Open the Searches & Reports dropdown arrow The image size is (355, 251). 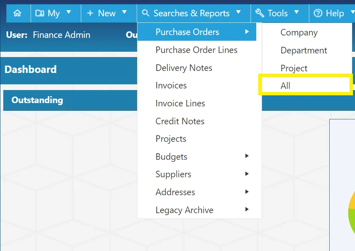click(238, 12)
